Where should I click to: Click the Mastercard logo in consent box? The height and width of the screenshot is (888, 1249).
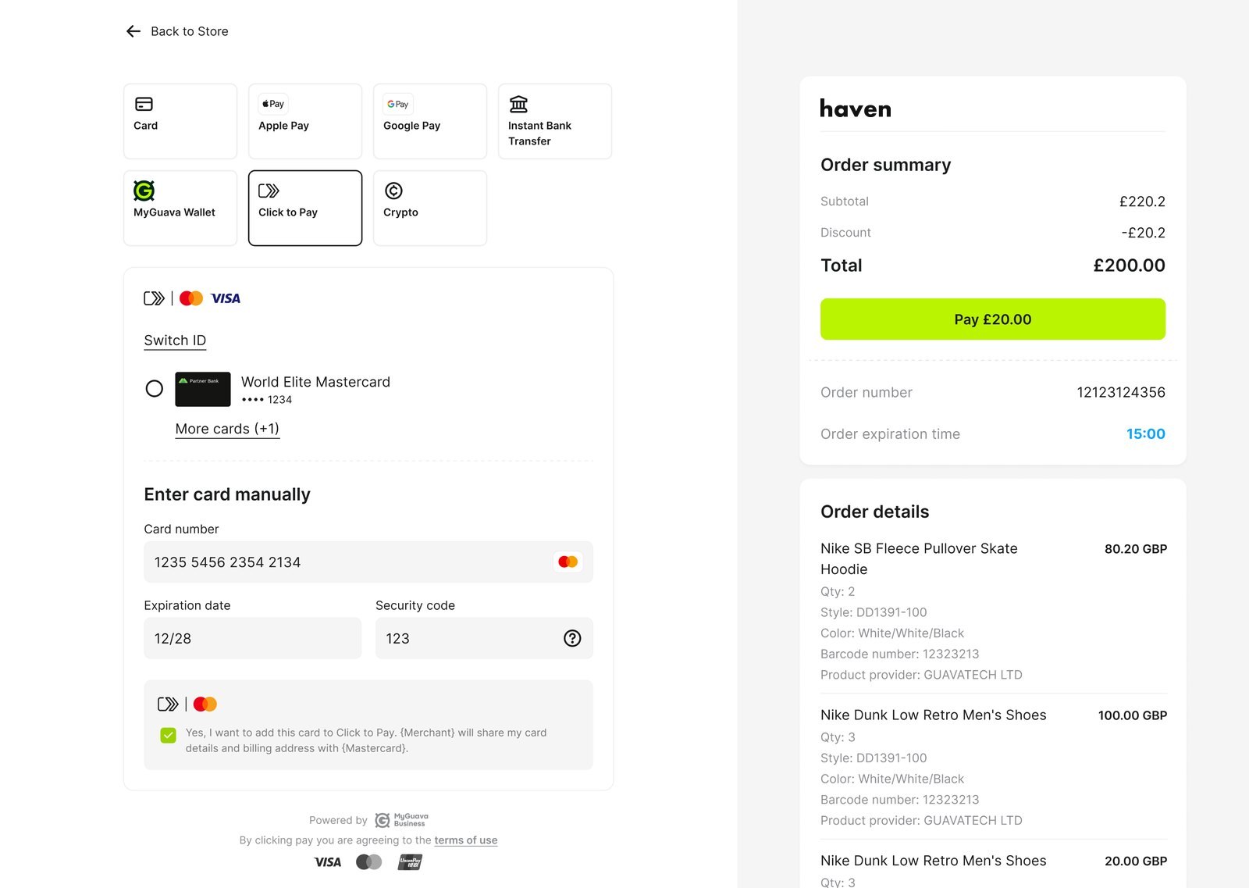pos(205,704)
